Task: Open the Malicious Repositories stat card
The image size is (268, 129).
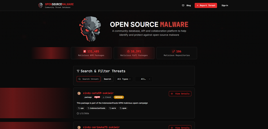Action: [177, 53]
